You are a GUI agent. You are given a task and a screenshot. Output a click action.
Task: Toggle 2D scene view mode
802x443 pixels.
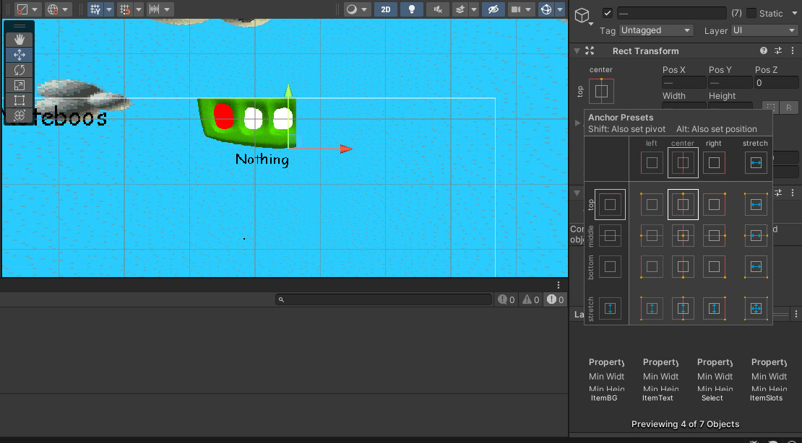[x=387, y=9]
